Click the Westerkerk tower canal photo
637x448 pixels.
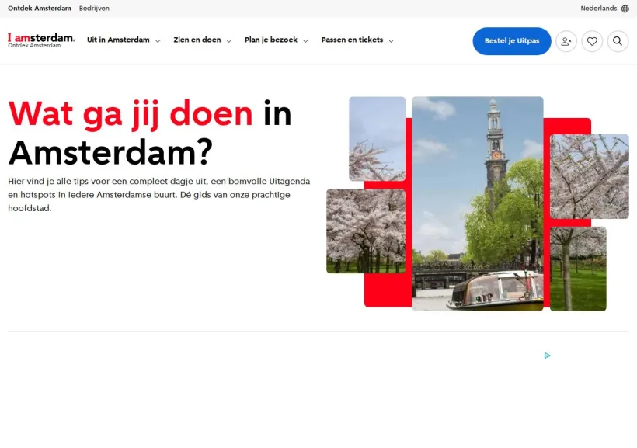477,203
